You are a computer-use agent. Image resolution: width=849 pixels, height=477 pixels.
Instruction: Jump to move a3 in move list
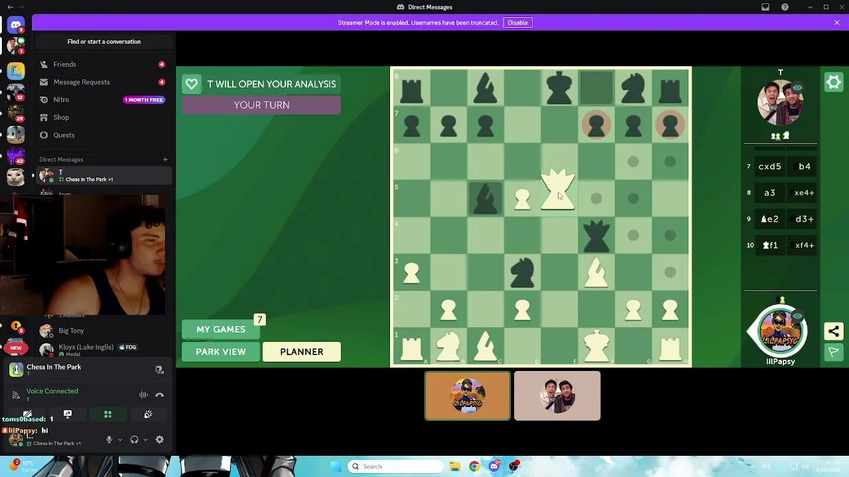769,193
